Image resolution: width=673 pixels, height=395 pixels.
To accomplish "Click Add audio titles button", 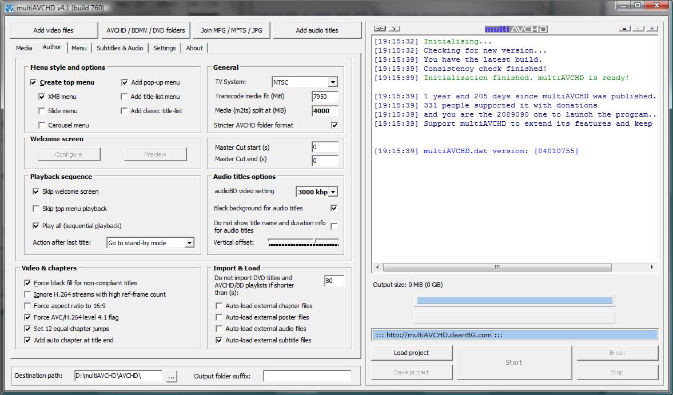I will click(317, 30).
